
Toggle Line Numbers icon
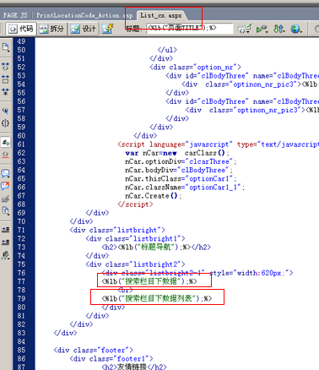(x=6, y=142)
